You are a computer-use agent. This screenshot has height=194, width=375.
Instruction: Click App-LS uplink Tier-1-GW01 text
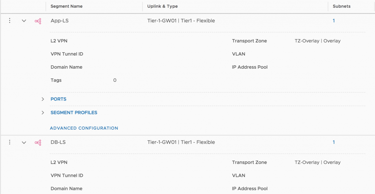(161, 21)
